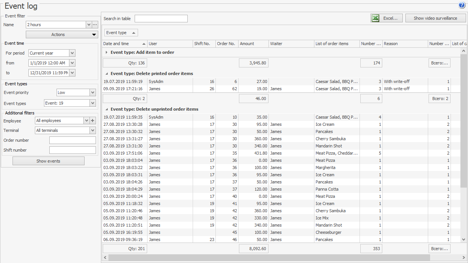Collapse the 'Delete printed order items' group
Viewport: 468px width, 263px height.
pyautogui.click(x=107, y=74)
